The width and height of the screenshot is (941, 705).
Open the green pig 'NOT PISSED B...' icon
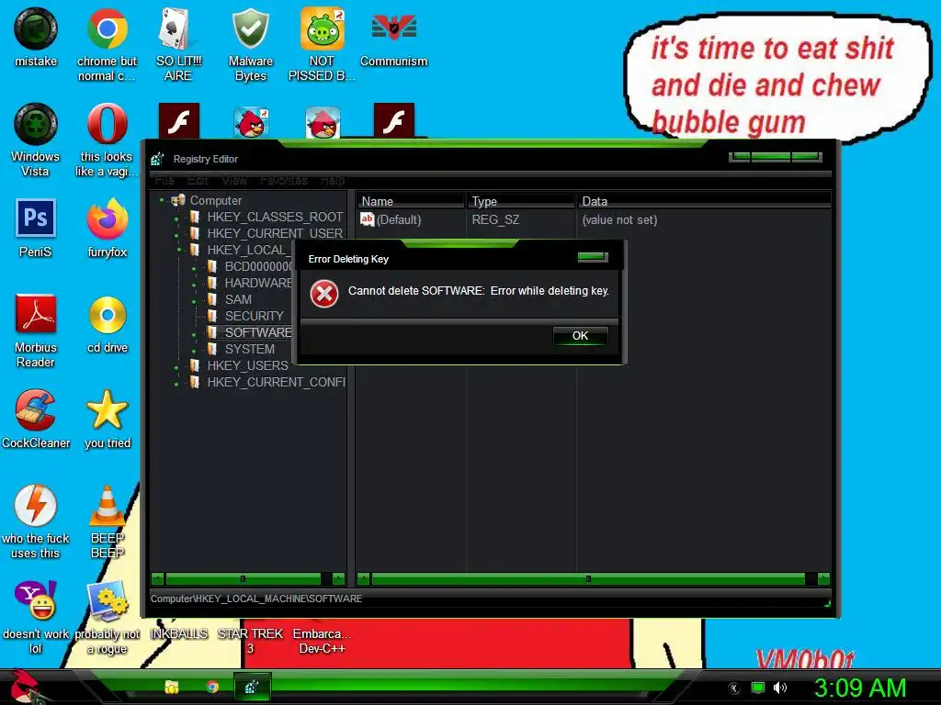point(323,28)
